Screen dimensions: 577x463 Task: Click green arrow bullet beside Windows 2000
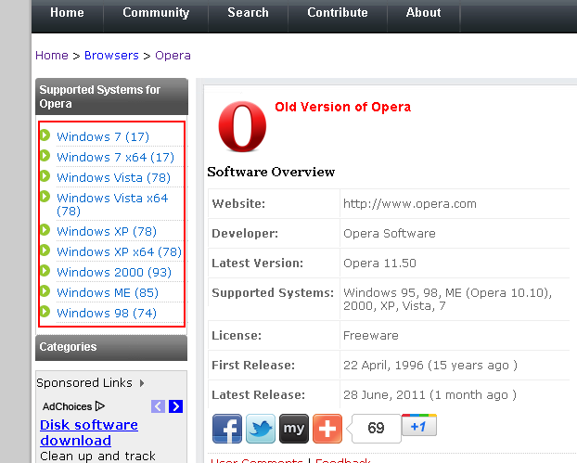point(45,271)
